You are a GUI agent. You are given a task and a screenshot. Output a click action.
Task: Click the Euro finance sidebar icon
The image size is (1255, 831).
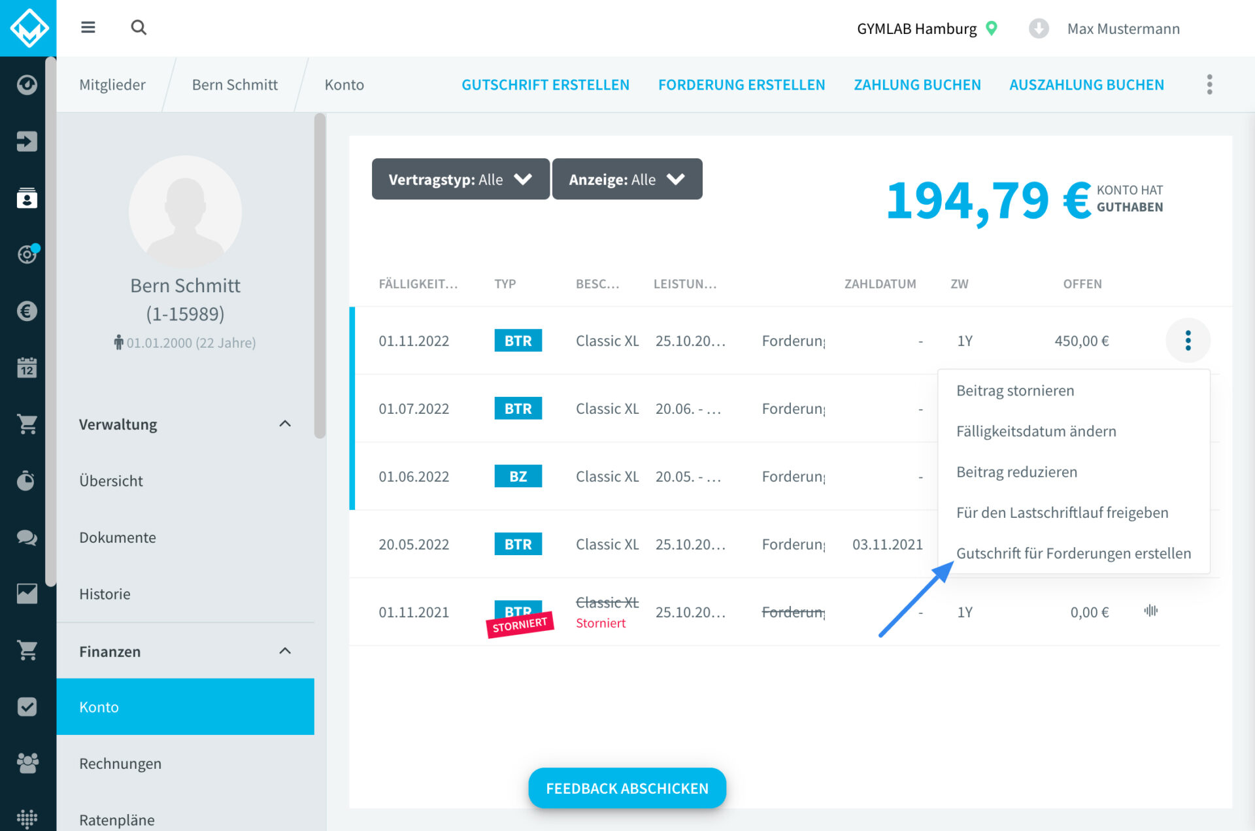coord(27,311)
